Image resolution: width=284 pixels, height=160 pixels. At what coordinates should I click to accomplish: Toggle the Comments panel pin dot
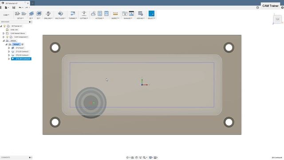click(x=30, y=157)
